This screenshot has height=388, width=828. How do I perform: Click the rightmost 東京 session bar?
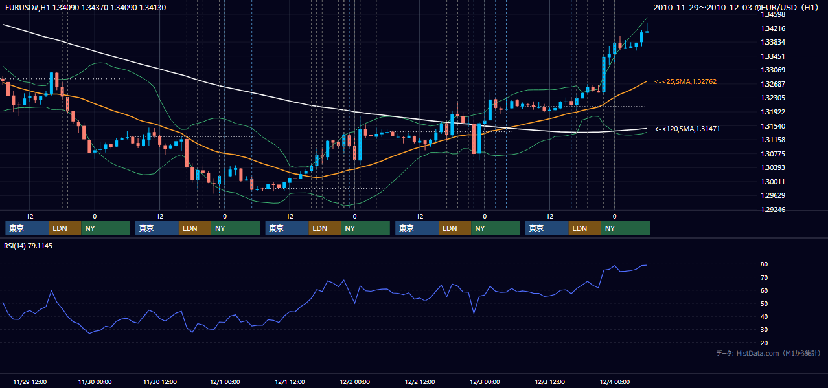[547, 228]
